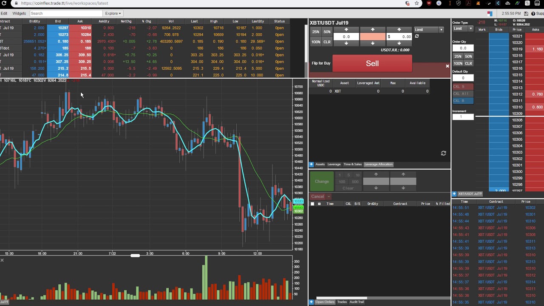This screenshot has width=544, height=306.
Task: Click the plus icon next to the XBT/USDT Jul19 tab
Action: (x=454, y=194)
